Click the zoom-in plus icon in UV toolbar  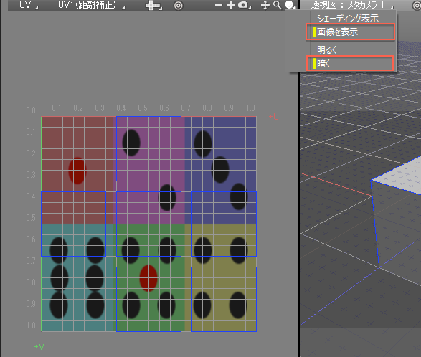pos(230,5)
